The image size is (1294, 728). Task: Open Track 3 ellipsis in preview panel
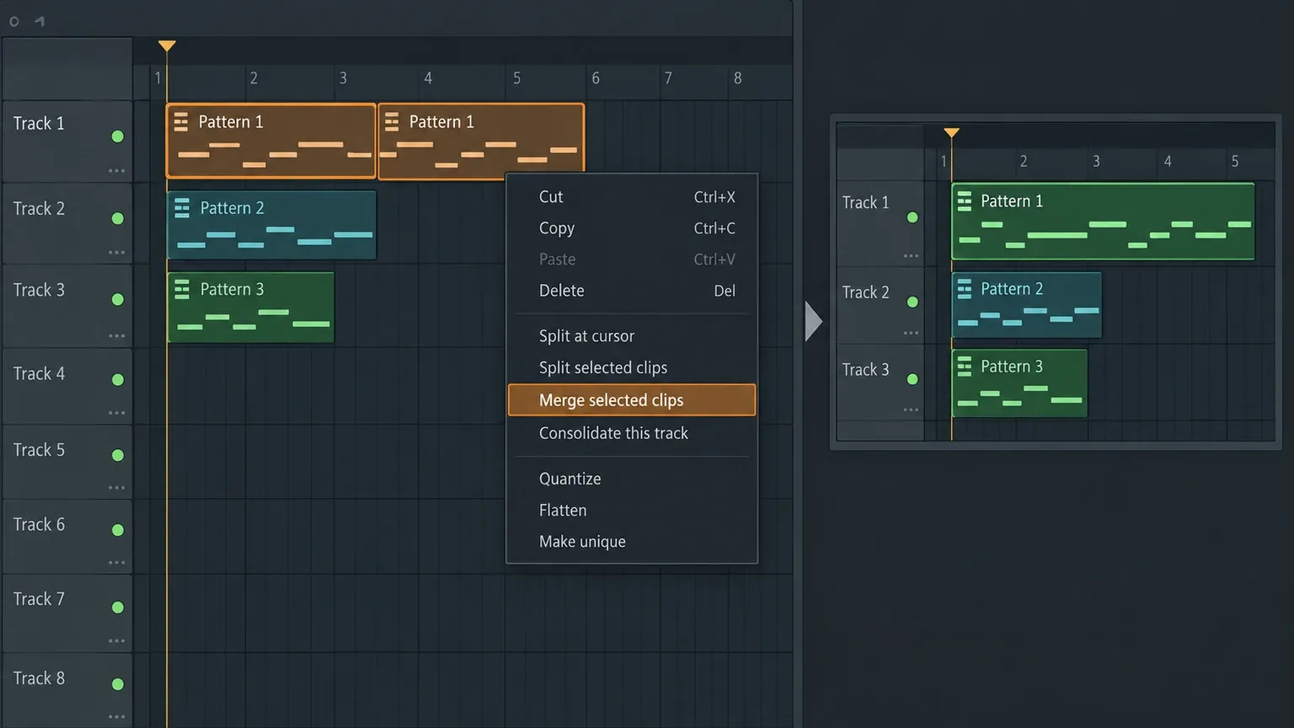[911, 410]
